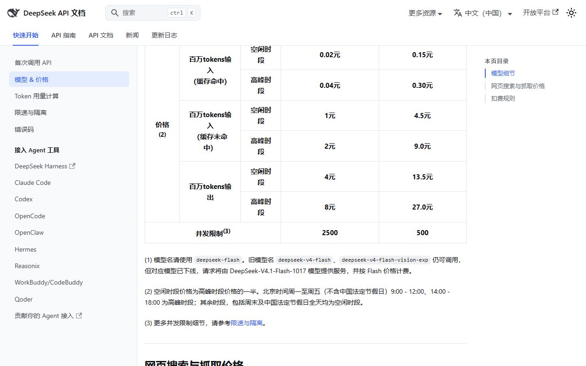
Task: Open OpenCode sidebar page
Action: click(69, 216)
